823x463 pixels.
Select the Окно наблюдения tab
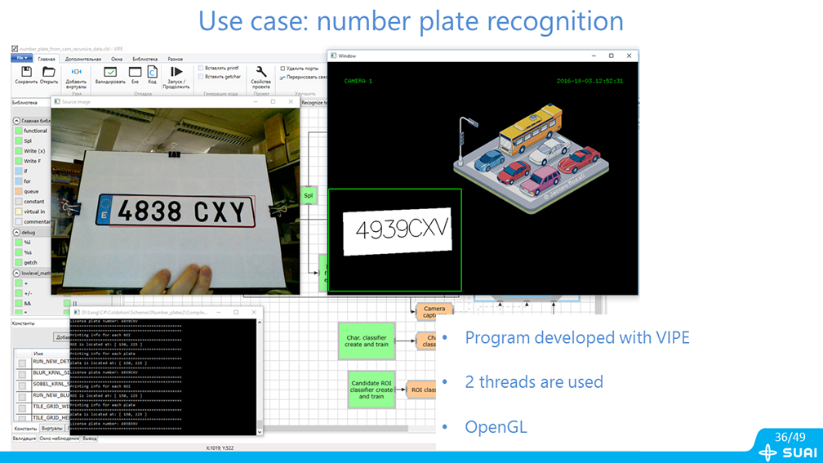[59, 439]
